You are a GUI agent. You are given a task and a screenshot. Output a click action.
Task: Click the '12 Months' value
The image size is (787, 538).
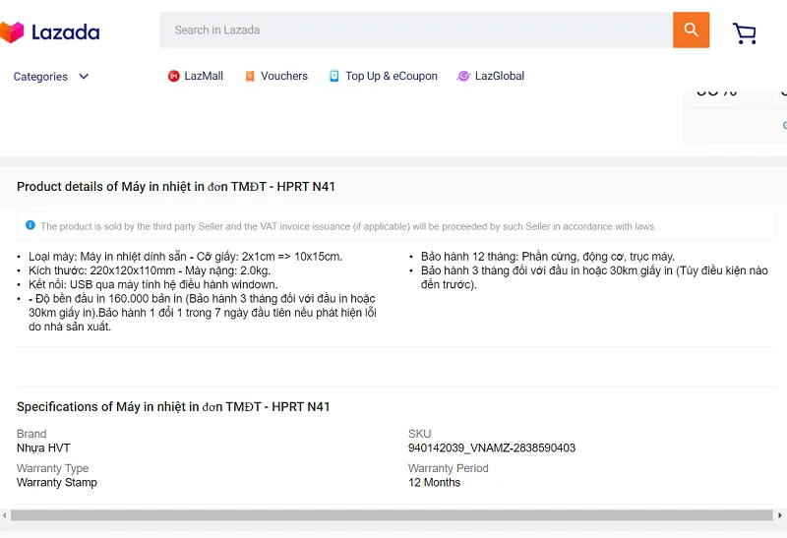(434, 482)
